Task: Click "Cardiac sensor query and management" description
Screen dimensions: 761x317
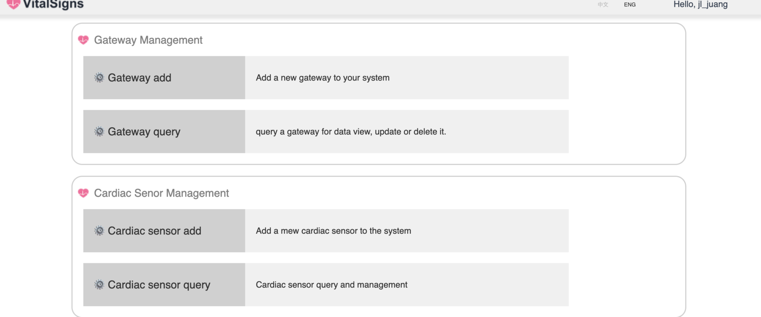Action: pos(331,285)
